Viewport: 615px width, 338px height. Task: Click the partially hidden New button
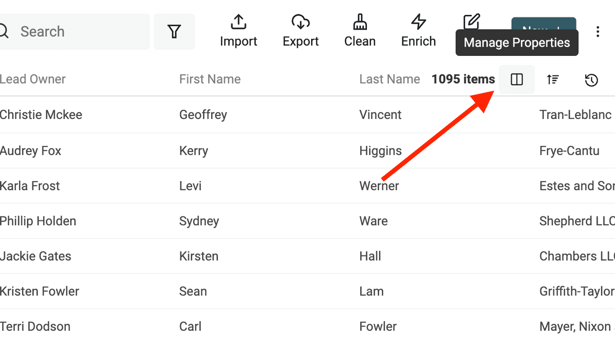(544, 24)
